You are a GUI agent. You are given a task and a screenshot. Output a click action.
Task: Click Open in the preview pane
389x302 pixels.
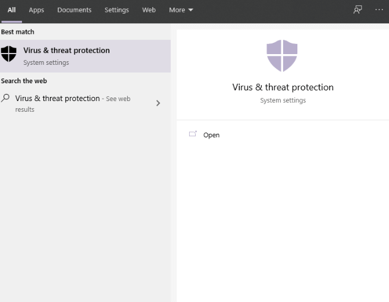211,135
